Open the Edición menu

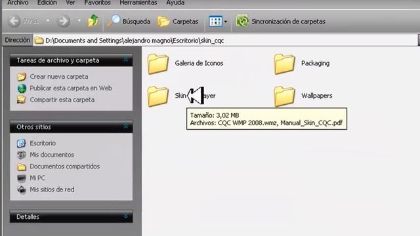pos(47,3)
